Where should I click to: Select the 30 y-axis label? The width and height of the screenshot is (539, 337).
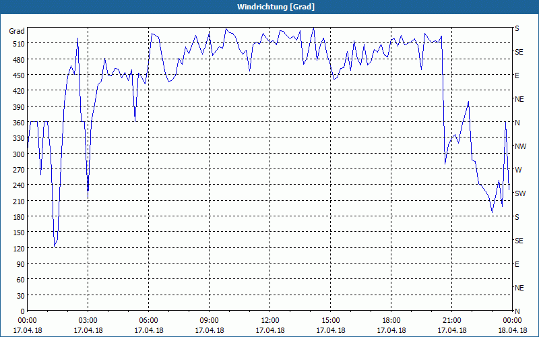[21, 296]
